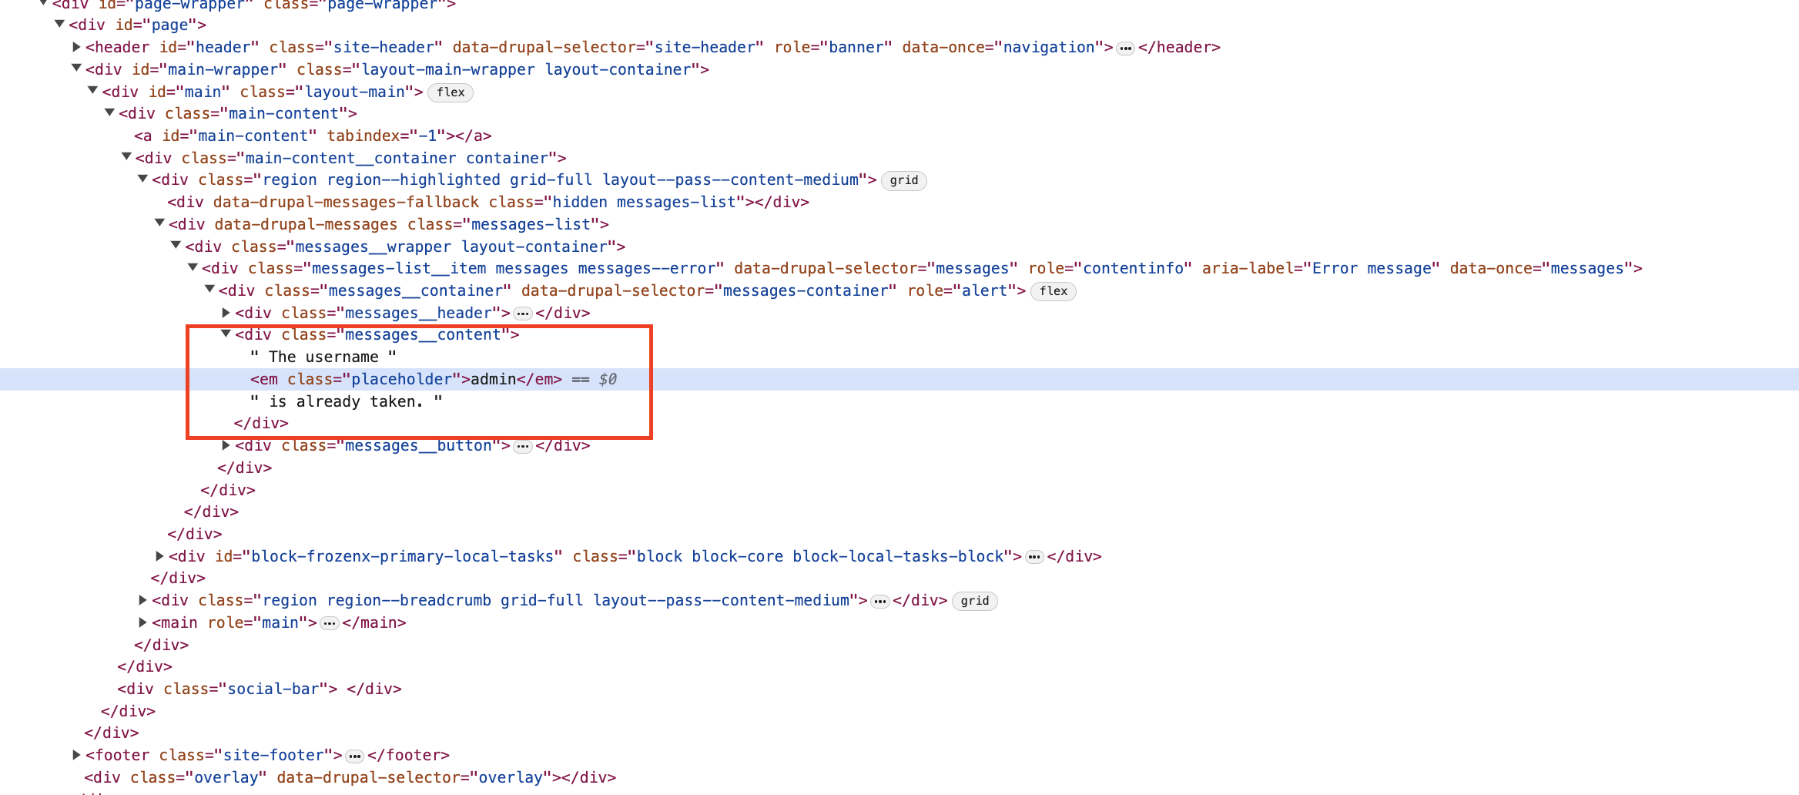Collapse messages__wrapper div
Image resolution: width=1799 pixels, height=795 pixels.
pyautogui.click(x=176, y=246)
